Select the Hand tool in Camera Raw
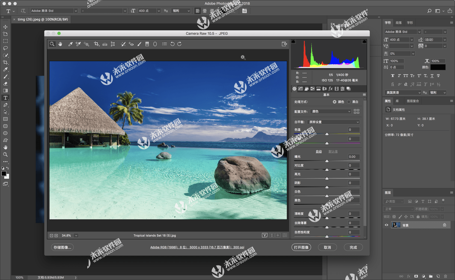Image resolution: width=455 pixels, height=280 pixels. 60,44
